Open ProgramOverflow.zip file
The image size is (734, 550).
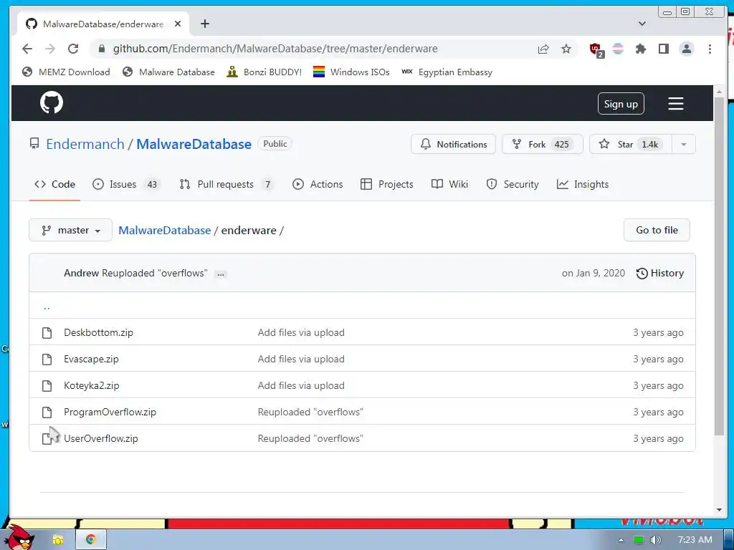(x=110, y=412)
